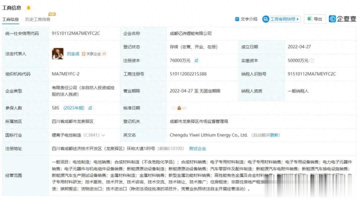The width and height of the screenshot is (359, 201).
Task: Click 更新 link for English name
Action: (274, 135)
